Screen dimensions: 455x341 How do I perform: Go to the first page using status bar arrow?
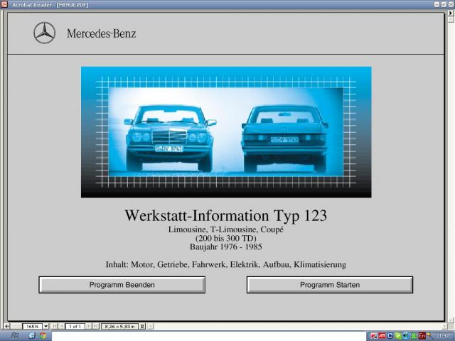pos(54,326)
